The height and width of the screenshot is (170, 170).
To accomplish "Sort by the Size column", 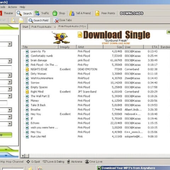I will point(113,47).
